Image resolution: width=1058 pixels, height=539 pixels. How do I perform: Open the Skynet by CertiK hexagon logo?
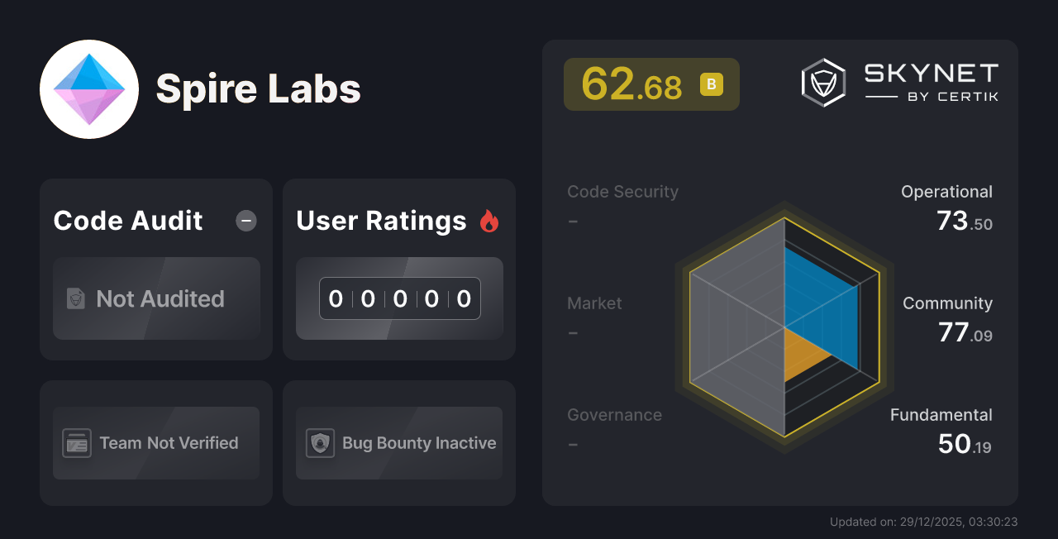tap(822, 82)
